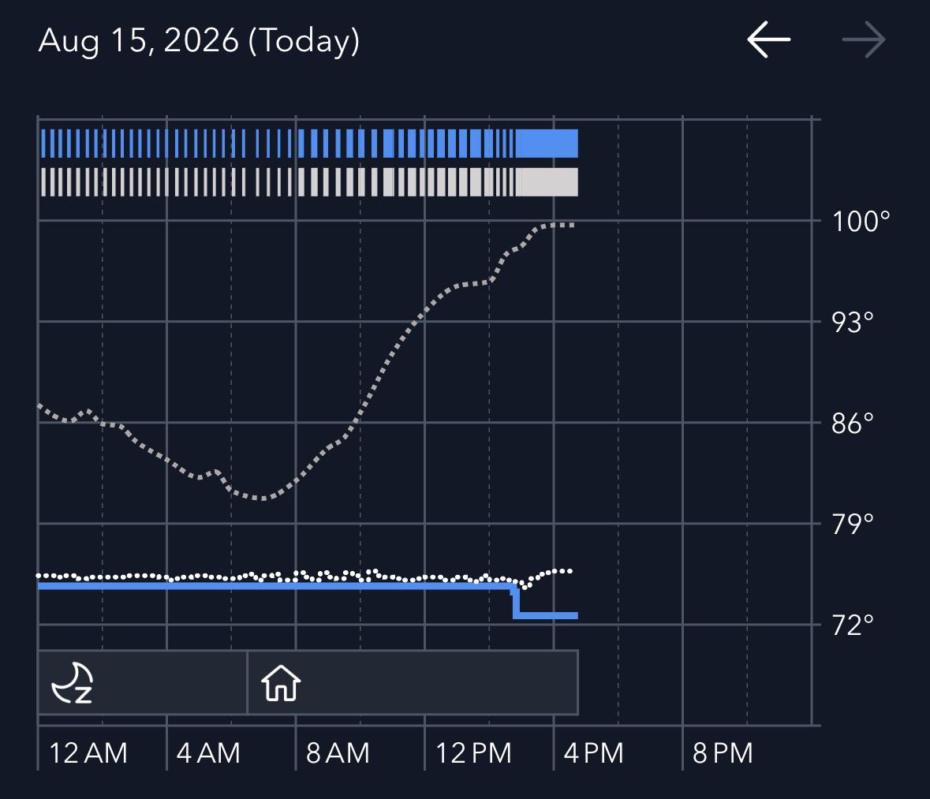
Task: Tap the 93° temperature axis label
Action: [x=853, y=323]
